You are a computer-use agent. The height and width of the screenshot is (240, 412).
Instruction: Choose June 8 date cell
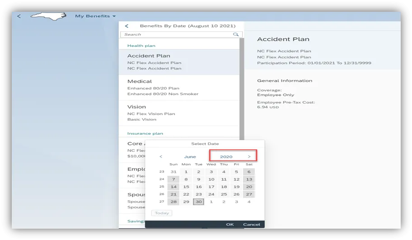[186, 179]
